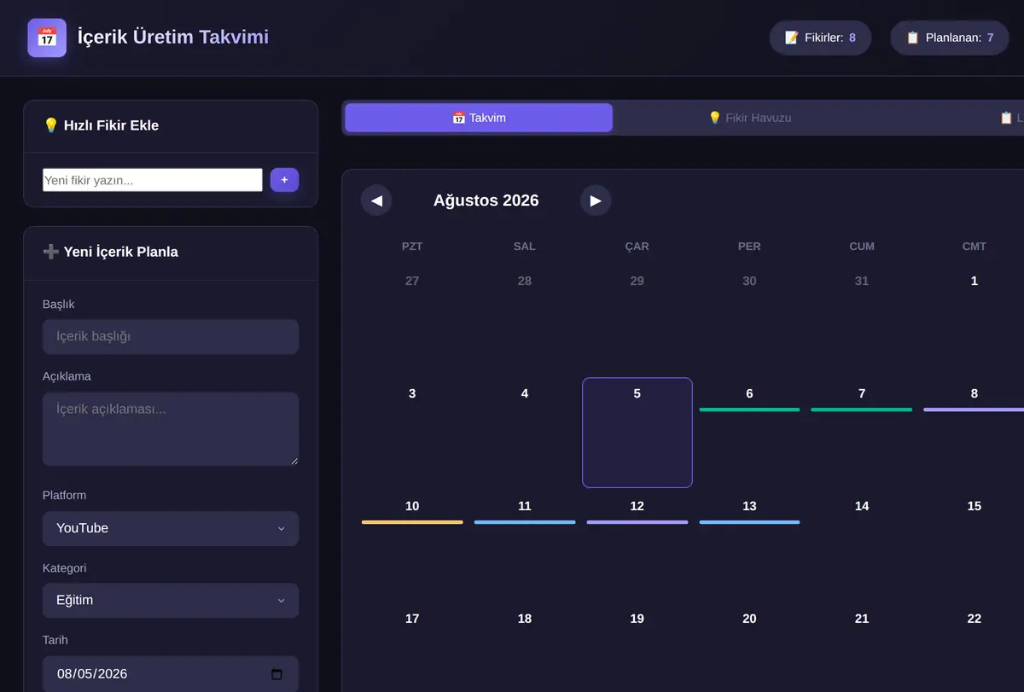This screenshot has width=1024, height=692.
Task: Open the purple event on August 12
Action: pos(637,522)
